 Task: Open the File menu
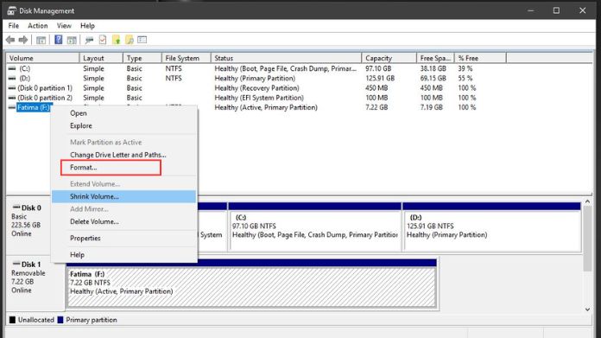pyautogui.click(x=14, y=26)
